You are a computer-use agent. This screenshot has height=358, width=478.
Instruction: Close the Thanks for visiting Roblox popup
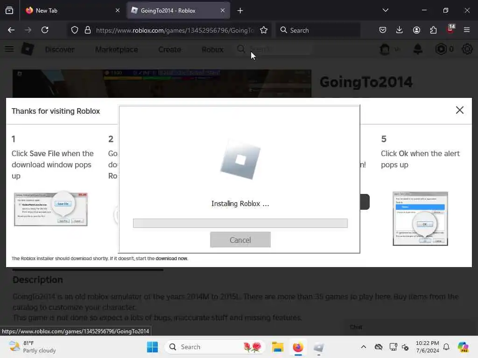pos(459,110)
